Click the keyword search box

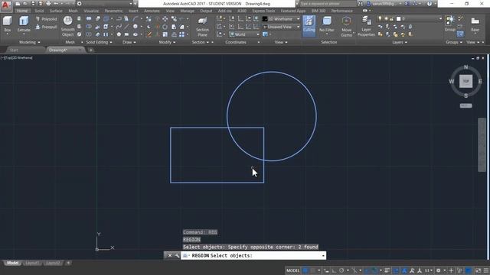tap(328, 4)
